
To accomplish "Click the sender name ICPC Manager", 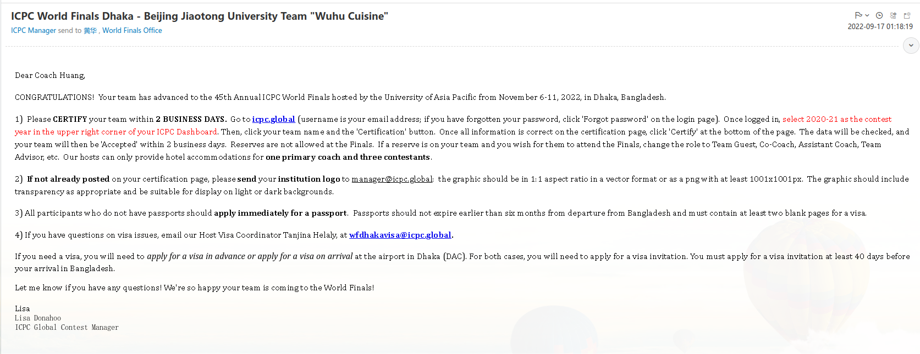I will pos(34,31).
